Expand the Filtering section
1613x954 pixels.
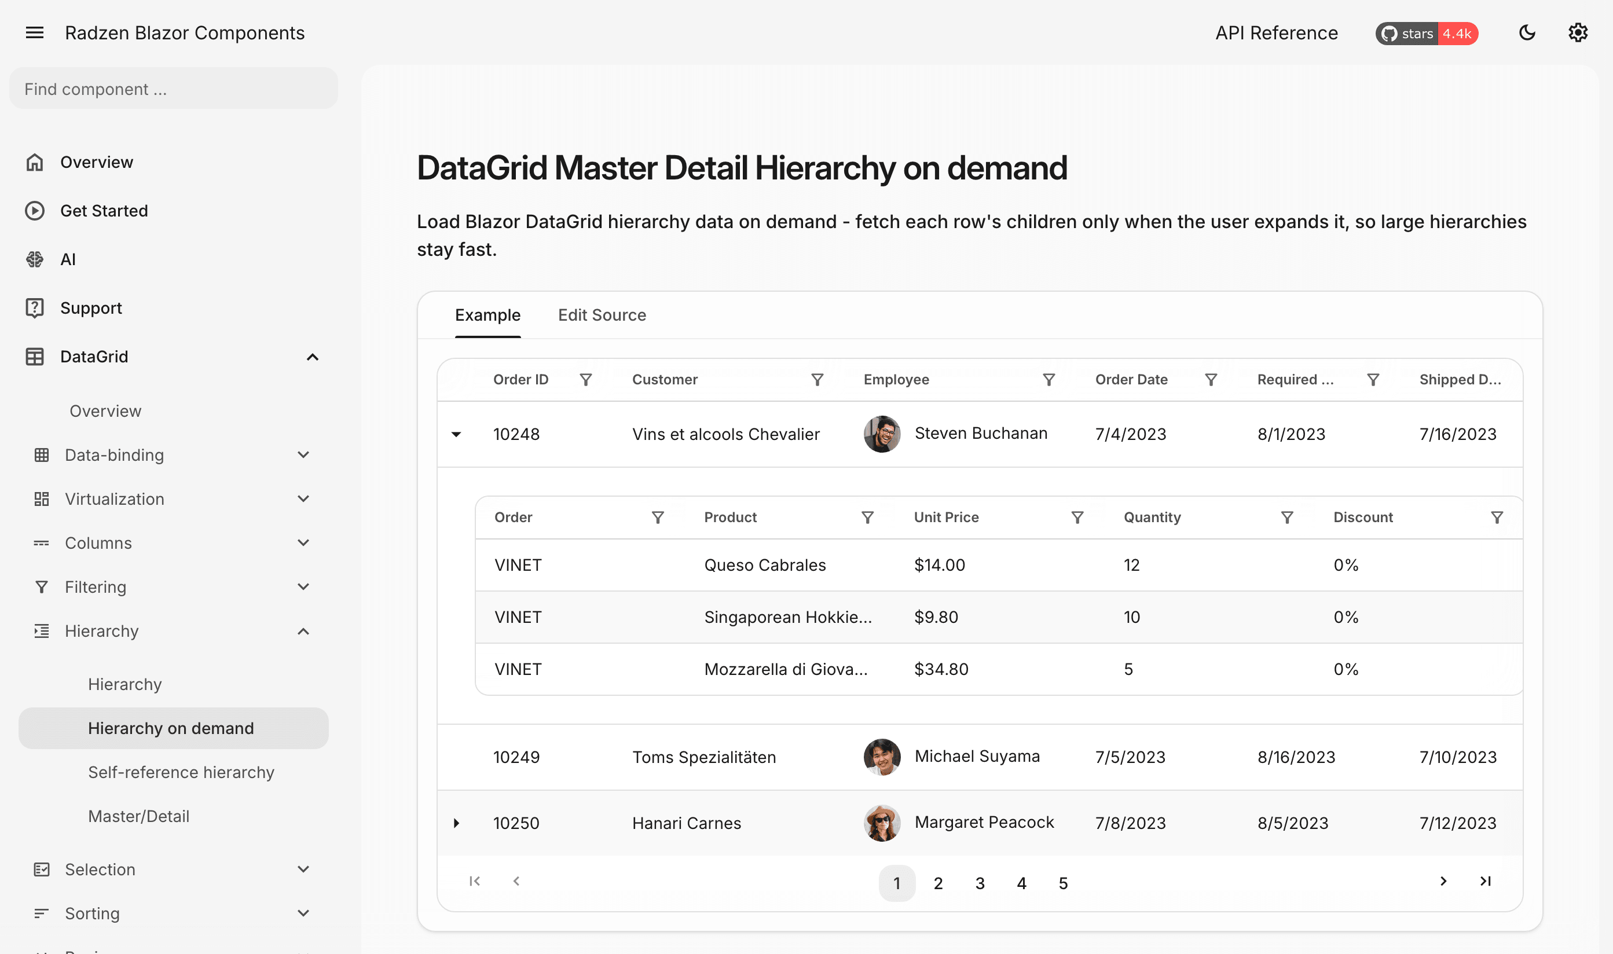(303, 587)
